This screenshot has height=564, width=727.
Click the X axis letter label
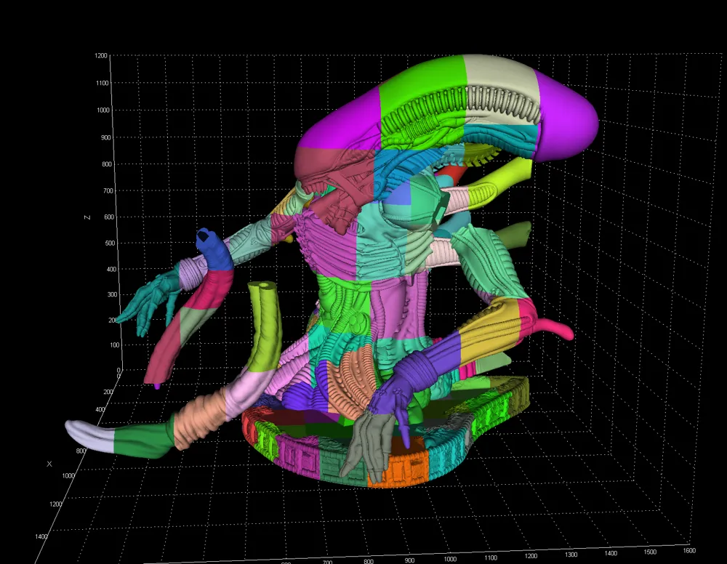click(x=49, y=464)
